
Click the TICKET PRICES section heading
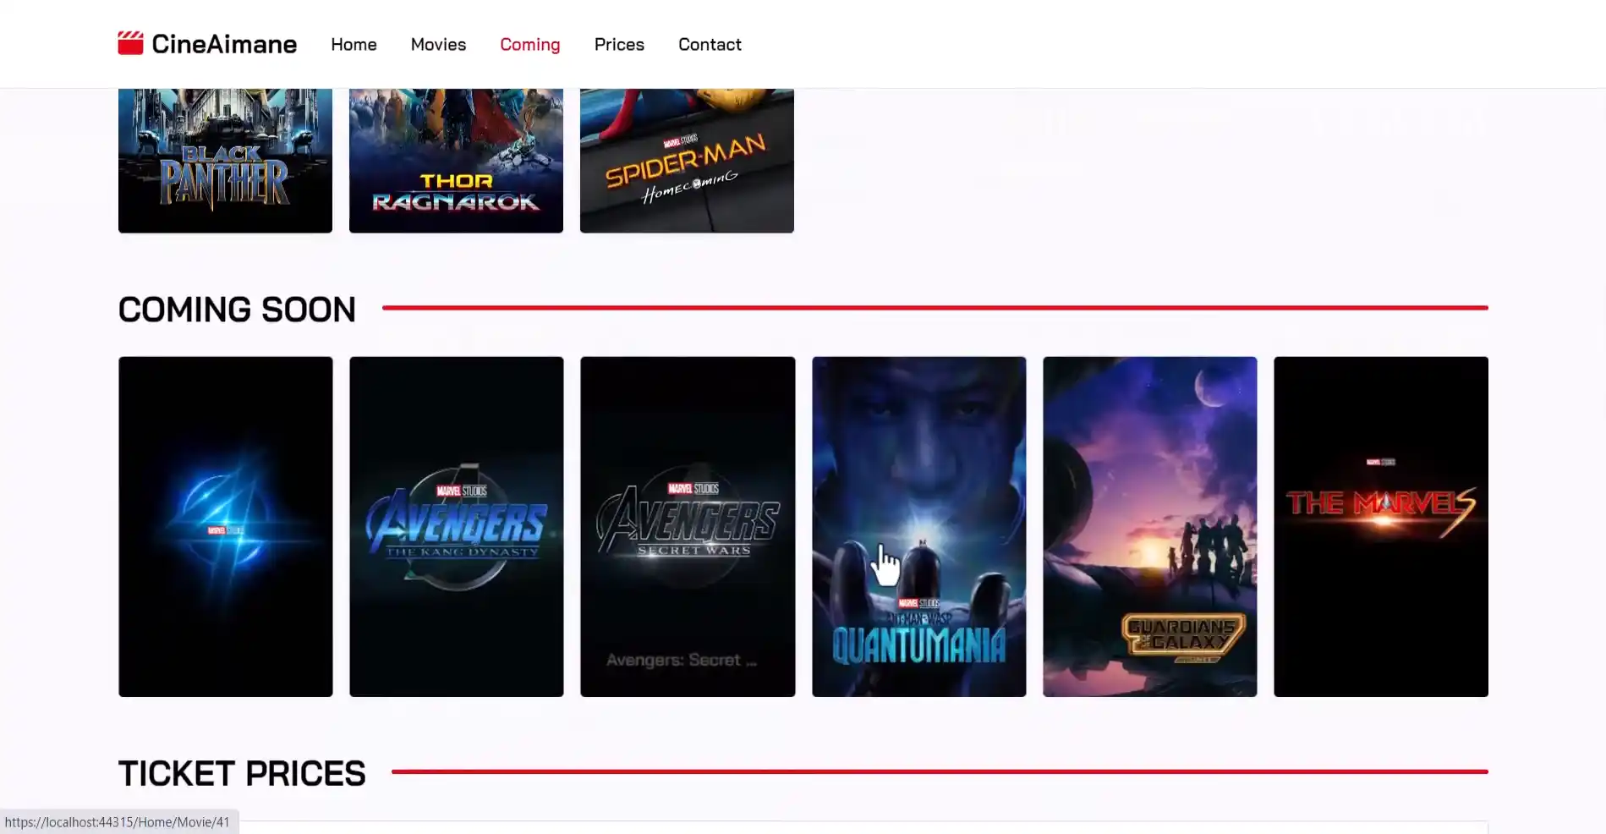click(x=242, y=773)
